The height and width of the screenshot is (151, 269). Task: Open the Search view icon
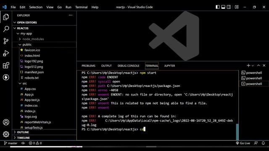pyautogui.click(x=6, y=29)
